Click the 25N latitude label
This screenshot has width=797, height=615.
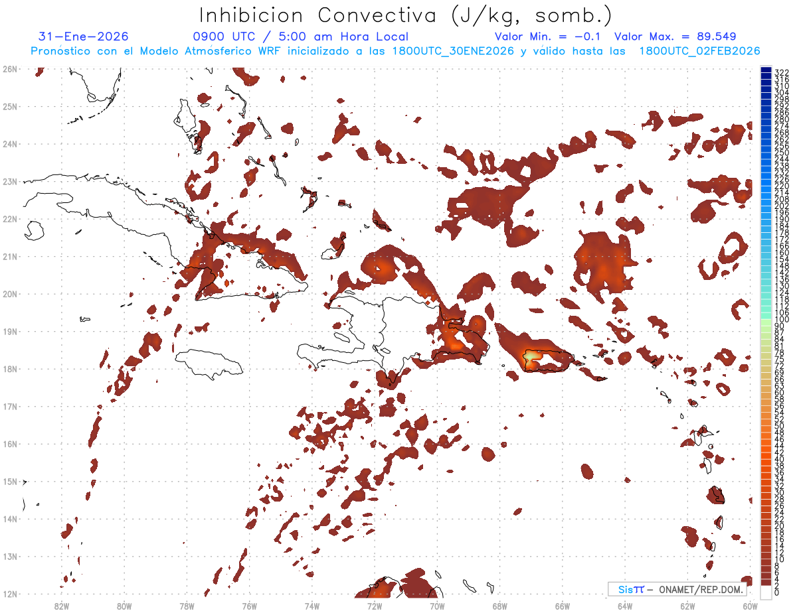pos(10,106)
